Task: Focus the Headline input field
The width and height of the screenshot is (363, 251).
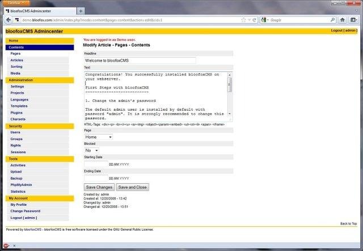Action: pyautogui.click(x=140, y=60)
